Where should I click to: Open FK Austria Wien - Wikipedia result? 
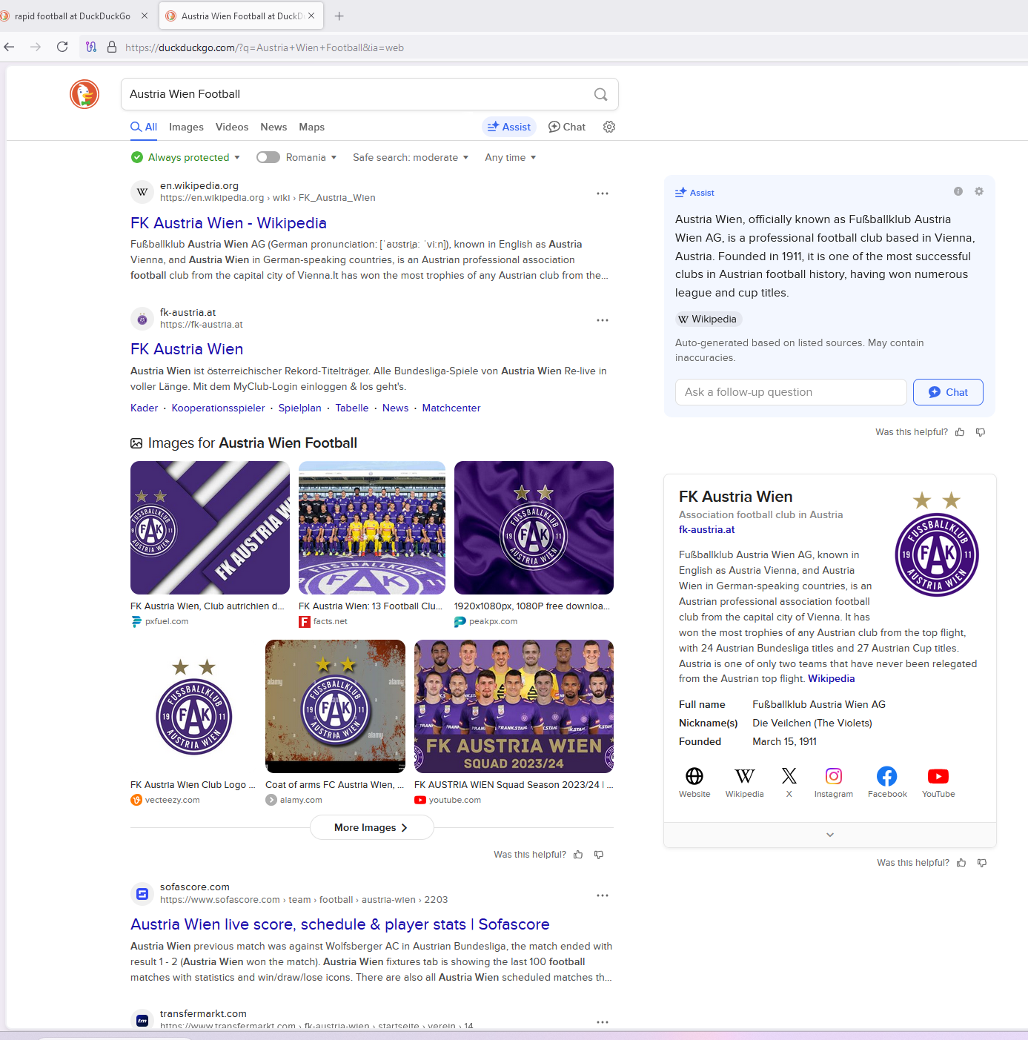228,223
